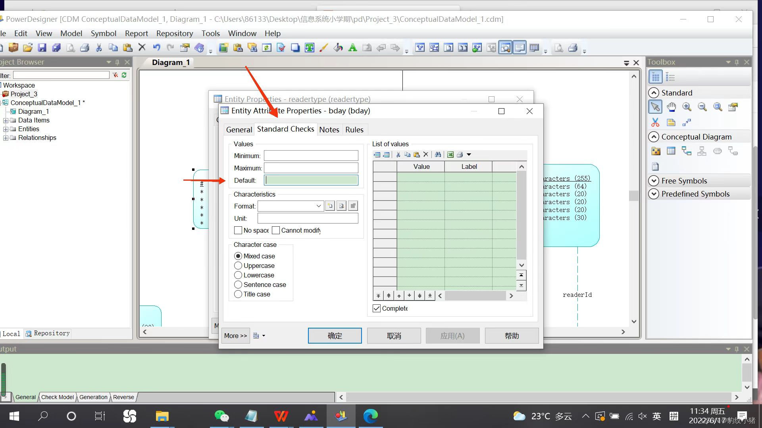
Task: Switch Toolbox to large icon view
Action: [656, 77]
